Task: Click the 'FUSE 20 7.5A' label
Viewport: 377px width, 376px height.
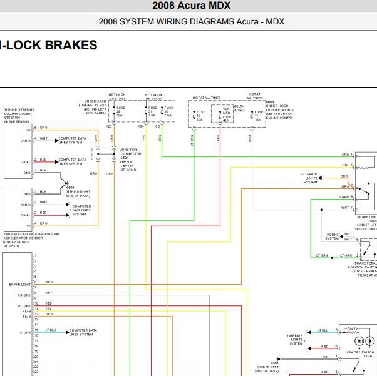Action: point(168,112)
